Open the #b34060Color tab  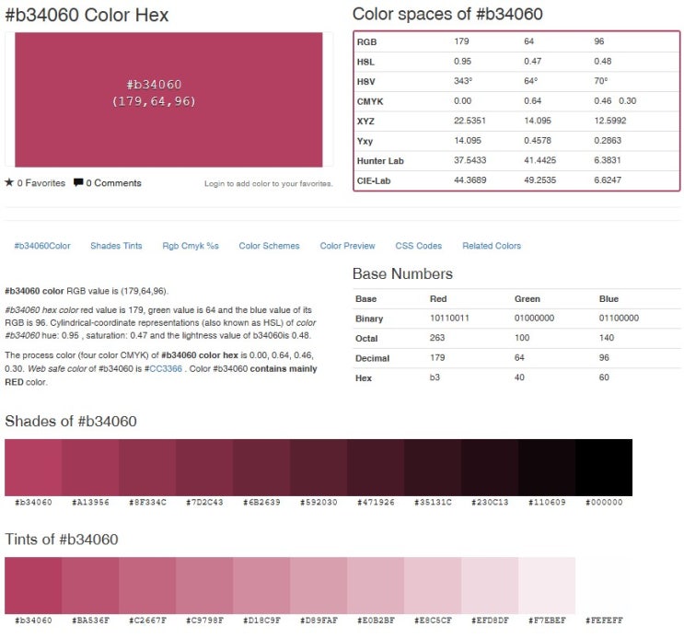click(42, 246)
